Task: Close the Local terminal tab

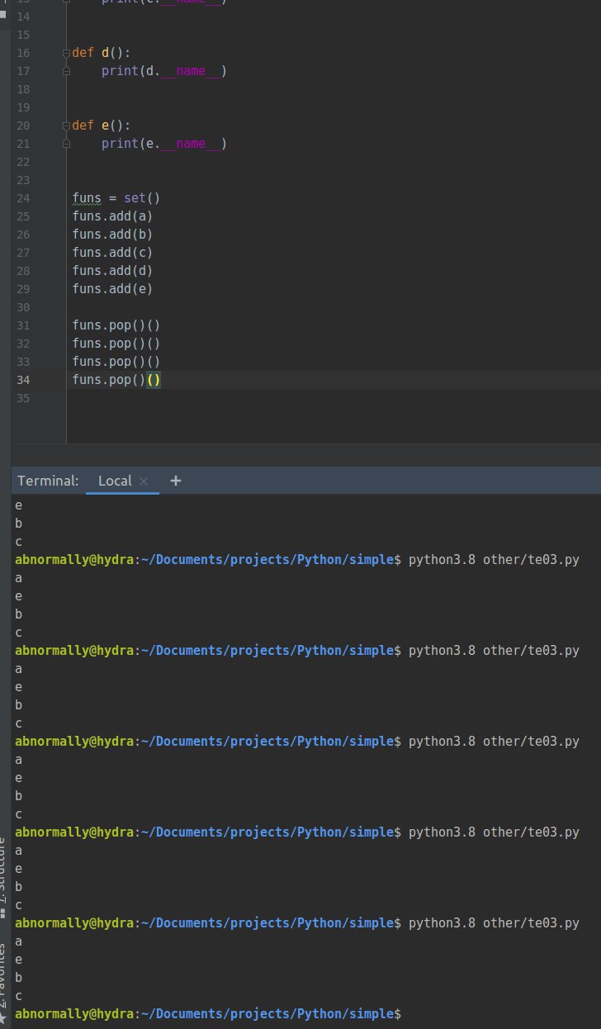Action: (x=144, y=481)
